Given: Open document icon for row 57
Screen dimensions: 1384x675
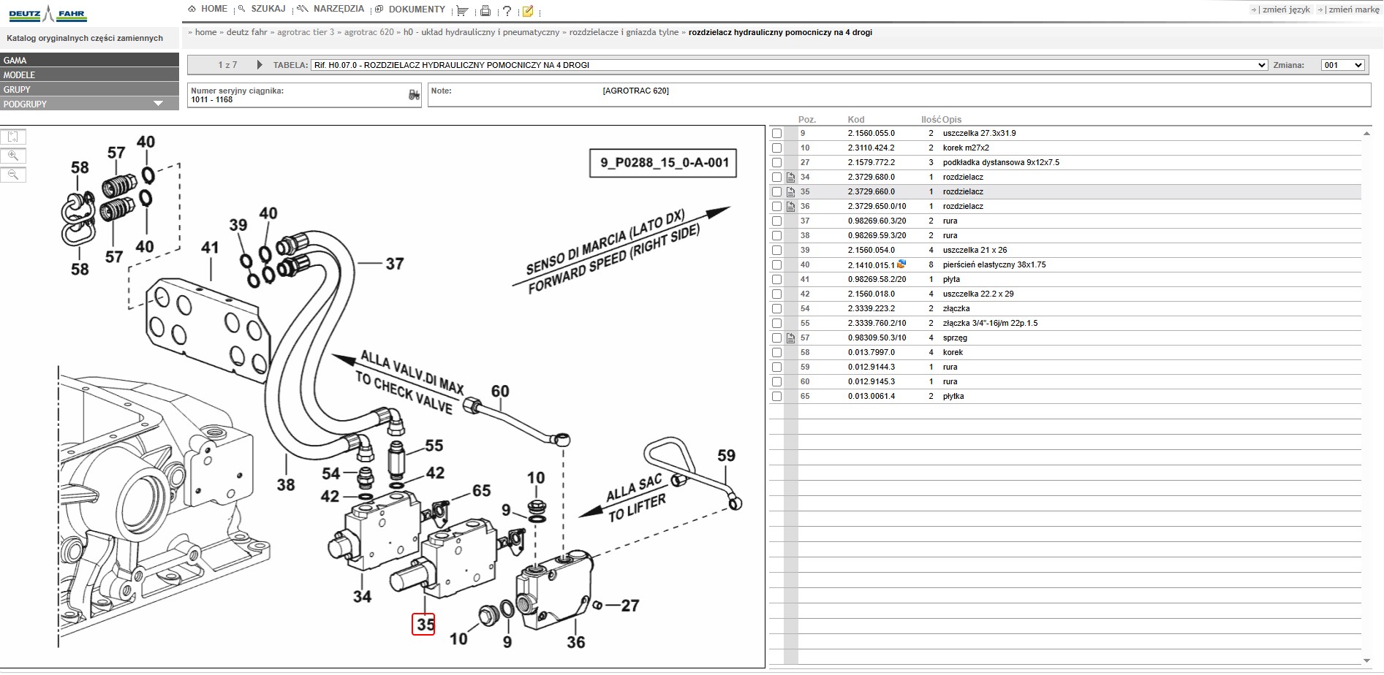Looking at the screenshot, I should click(x=790, y=338).
